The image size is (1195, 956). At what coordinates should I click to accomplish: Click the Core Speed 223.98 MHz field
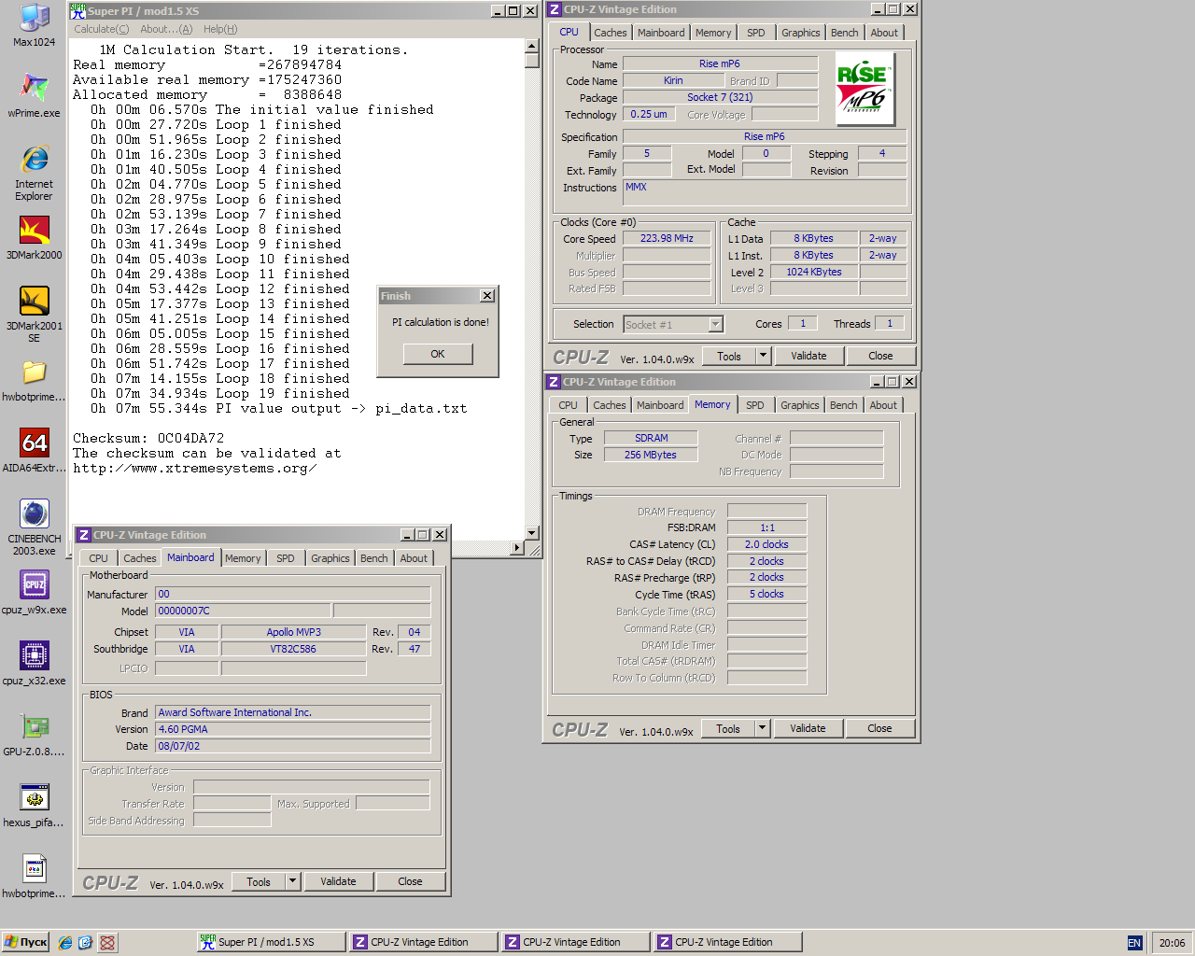pyautogui.click(x=667, y=239)
